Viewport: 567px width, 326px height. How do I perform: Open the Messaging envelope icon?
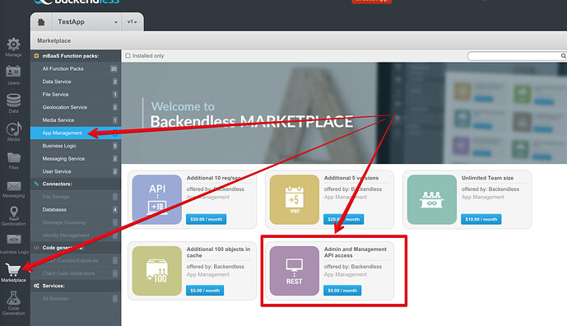coord(14,186)
